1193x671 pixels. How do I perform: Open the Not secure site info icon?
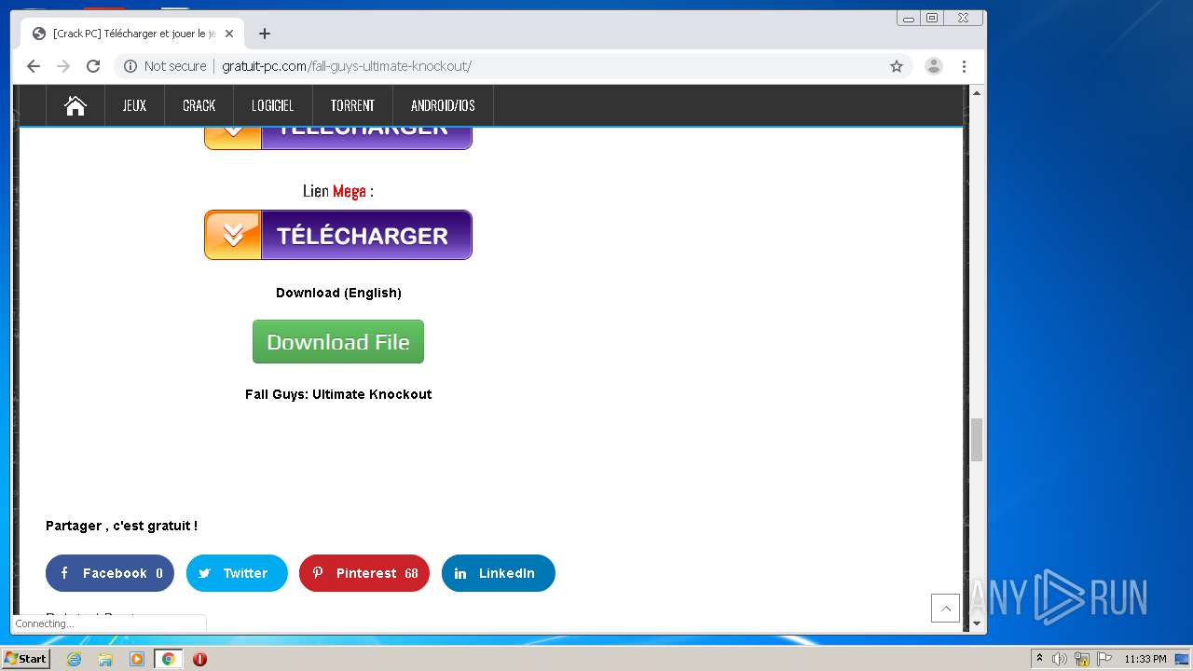130,66
